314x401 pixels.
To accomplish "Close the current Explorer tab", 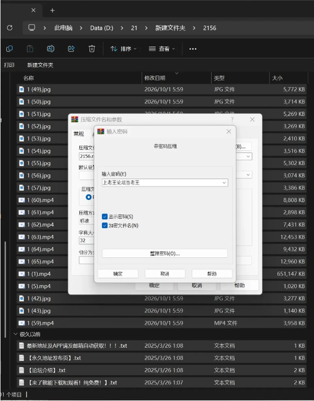I will (x=33, y=10).
